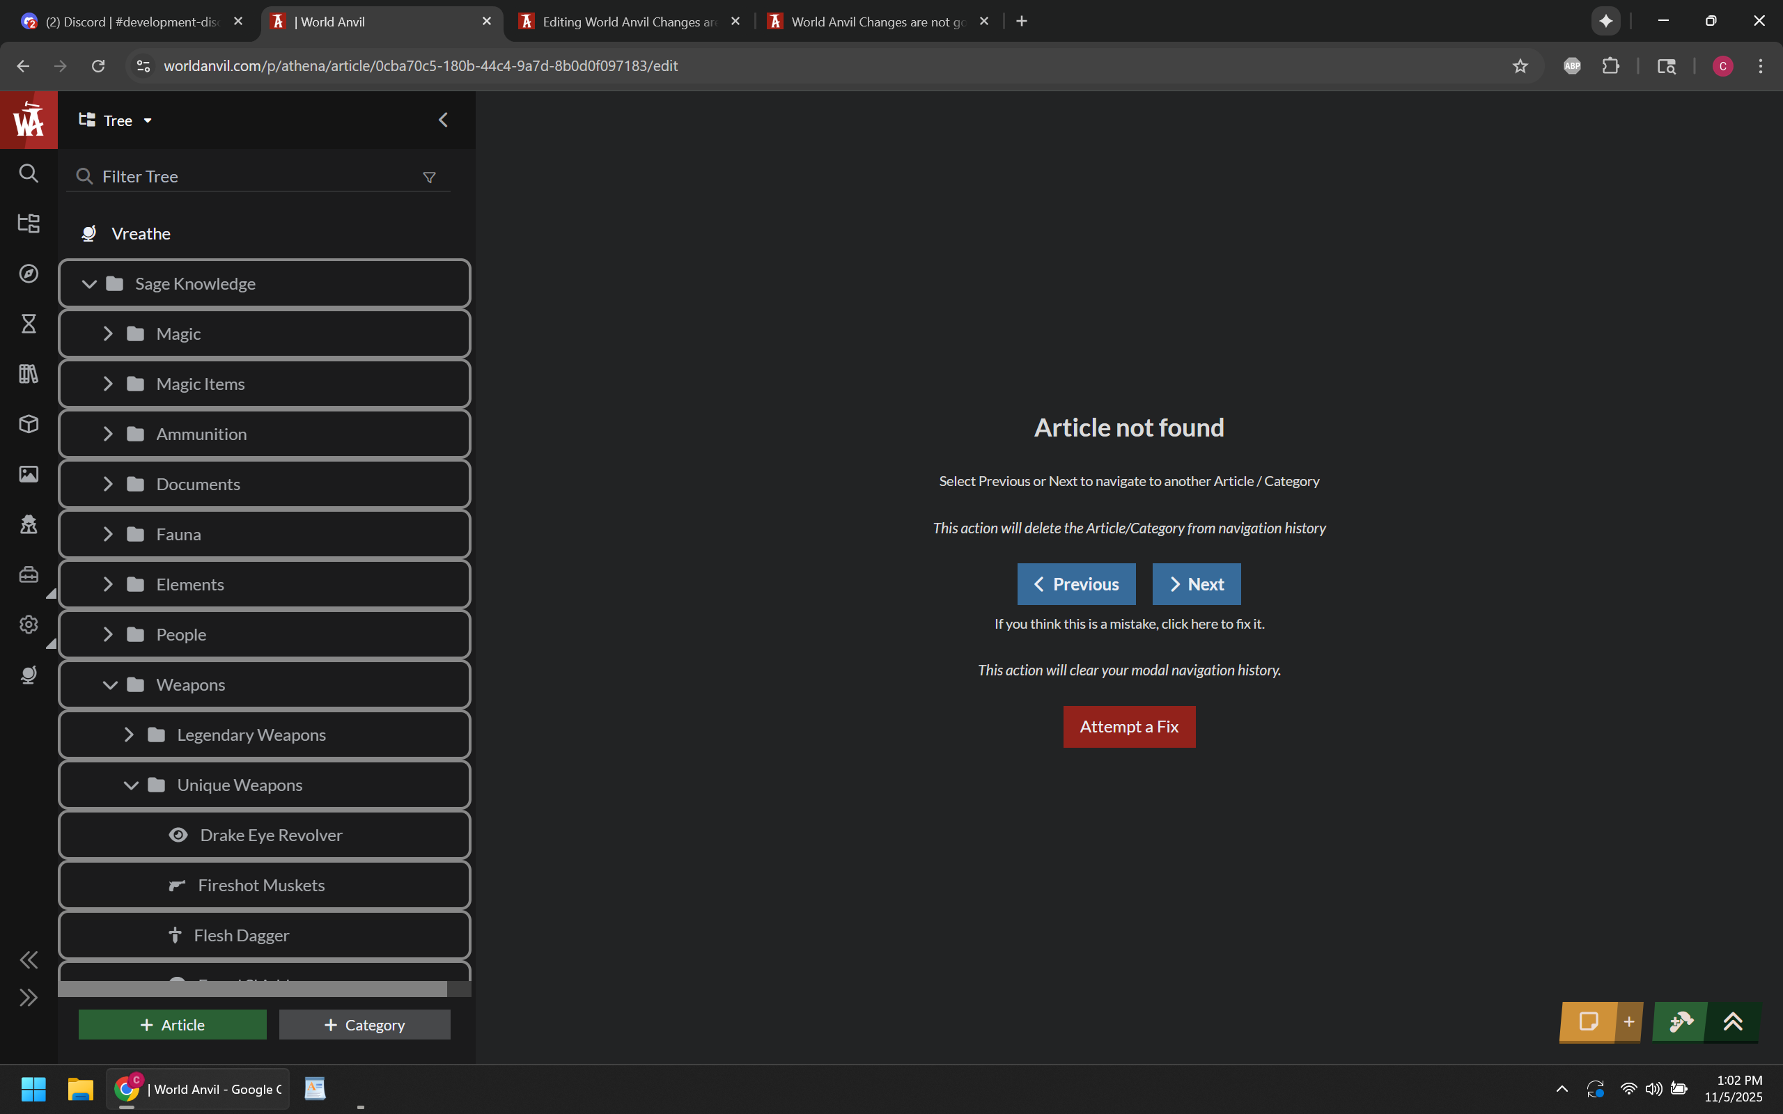The height and width of the screenshot is (1114, 1783).
Task: Collapse the Unique Weapons category
Action: coord(131,785)
